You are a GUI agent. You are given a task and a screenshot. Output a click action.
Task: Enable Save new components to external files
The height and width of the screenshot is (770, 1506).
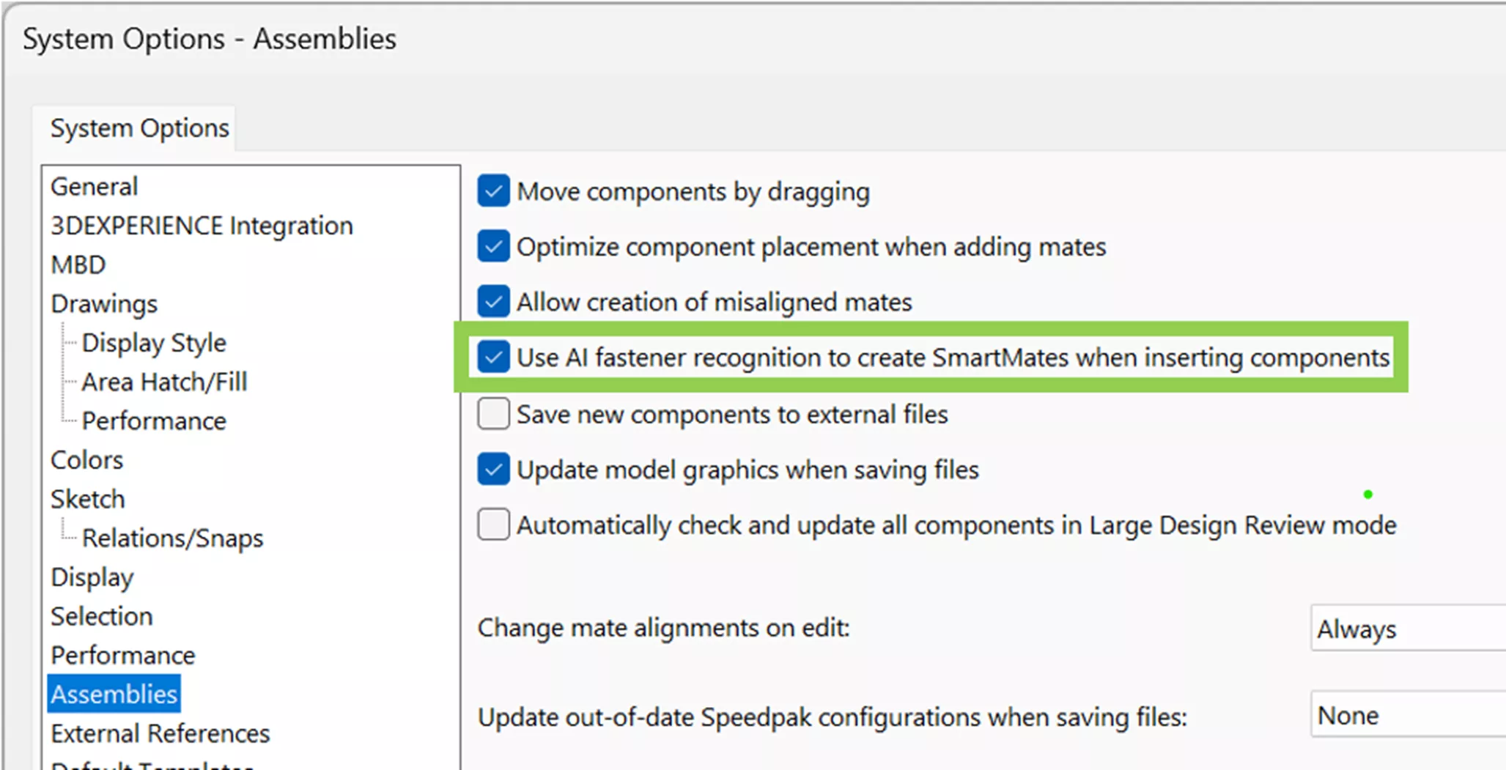click(493, 414)
